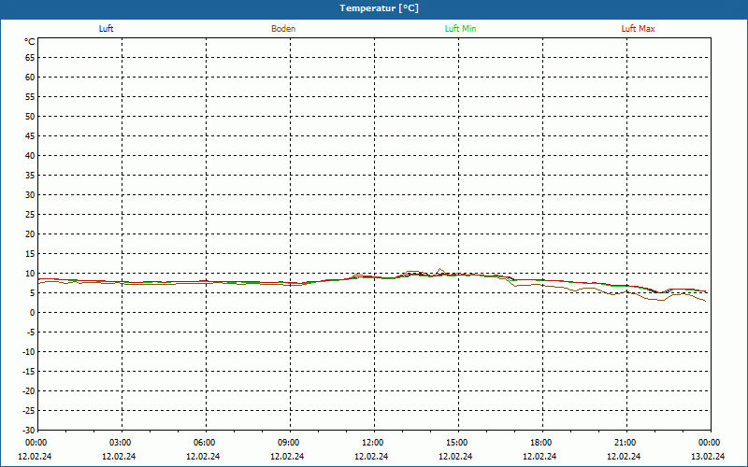Click the 30 value on the y-axis

(30, 195)
